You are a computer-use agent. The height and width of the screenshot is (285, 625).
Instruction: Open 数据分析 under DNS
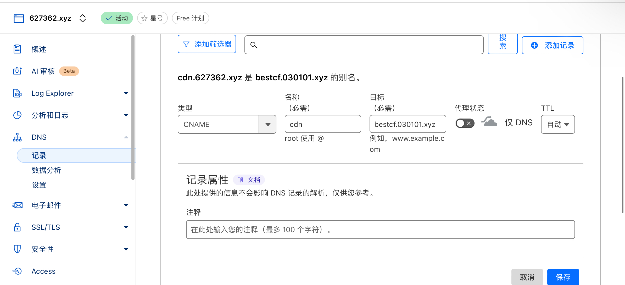coord(46,170)
